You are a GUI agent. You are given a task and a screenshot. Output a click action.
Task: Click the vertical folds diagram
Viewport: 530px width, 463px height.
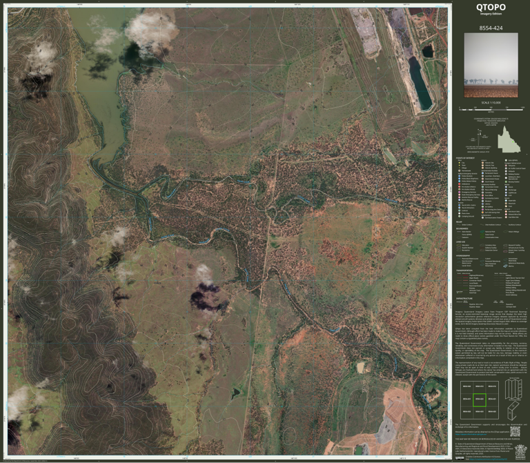pos(513,389)
